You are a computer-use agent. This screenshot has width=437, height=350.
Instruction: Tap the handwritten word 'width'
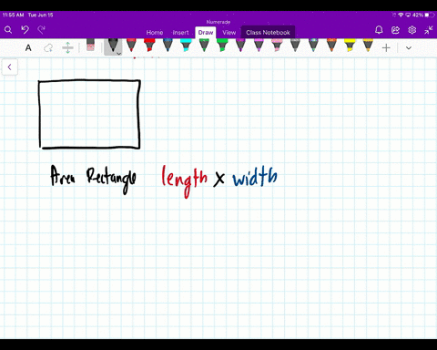255,176
